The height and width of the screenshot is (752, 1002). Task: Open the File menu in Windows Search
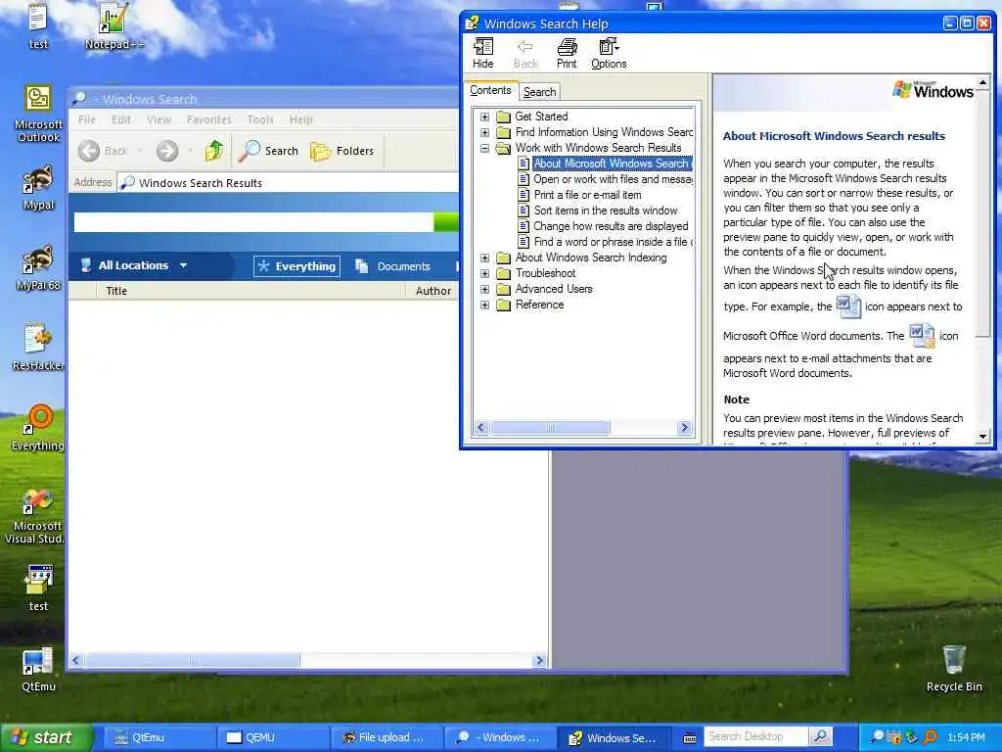[x=87, y=119]
